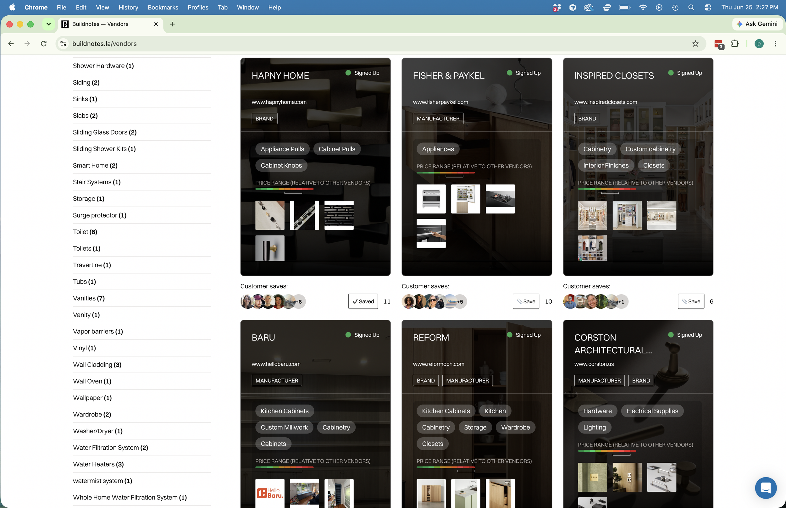Viewport: 786px width, 508px height.
Task: Open macOS Control Center
Action: tap(708, 7)
